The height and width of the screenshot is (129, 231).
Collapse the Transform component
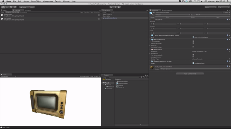pyautogui.click(x=150, y=20)
